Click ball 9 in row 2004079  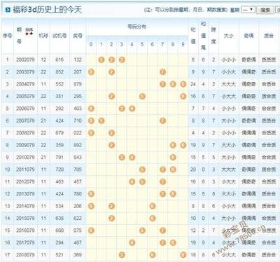click(183, 84)
